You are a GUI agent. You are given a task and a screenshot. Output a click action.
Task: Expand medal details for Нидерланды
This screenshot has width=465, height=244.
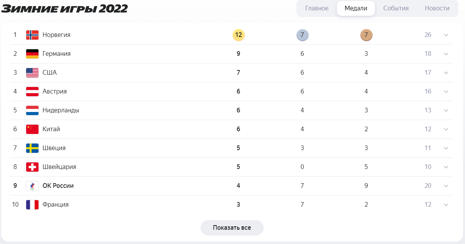pyautogui.click(x=446, y=110)
